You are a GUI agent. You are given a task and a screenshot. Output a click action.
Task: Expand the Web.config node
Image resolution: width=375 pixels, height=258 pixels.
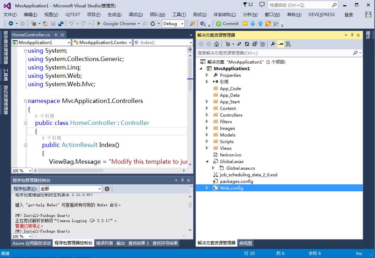tap(207, 188)
